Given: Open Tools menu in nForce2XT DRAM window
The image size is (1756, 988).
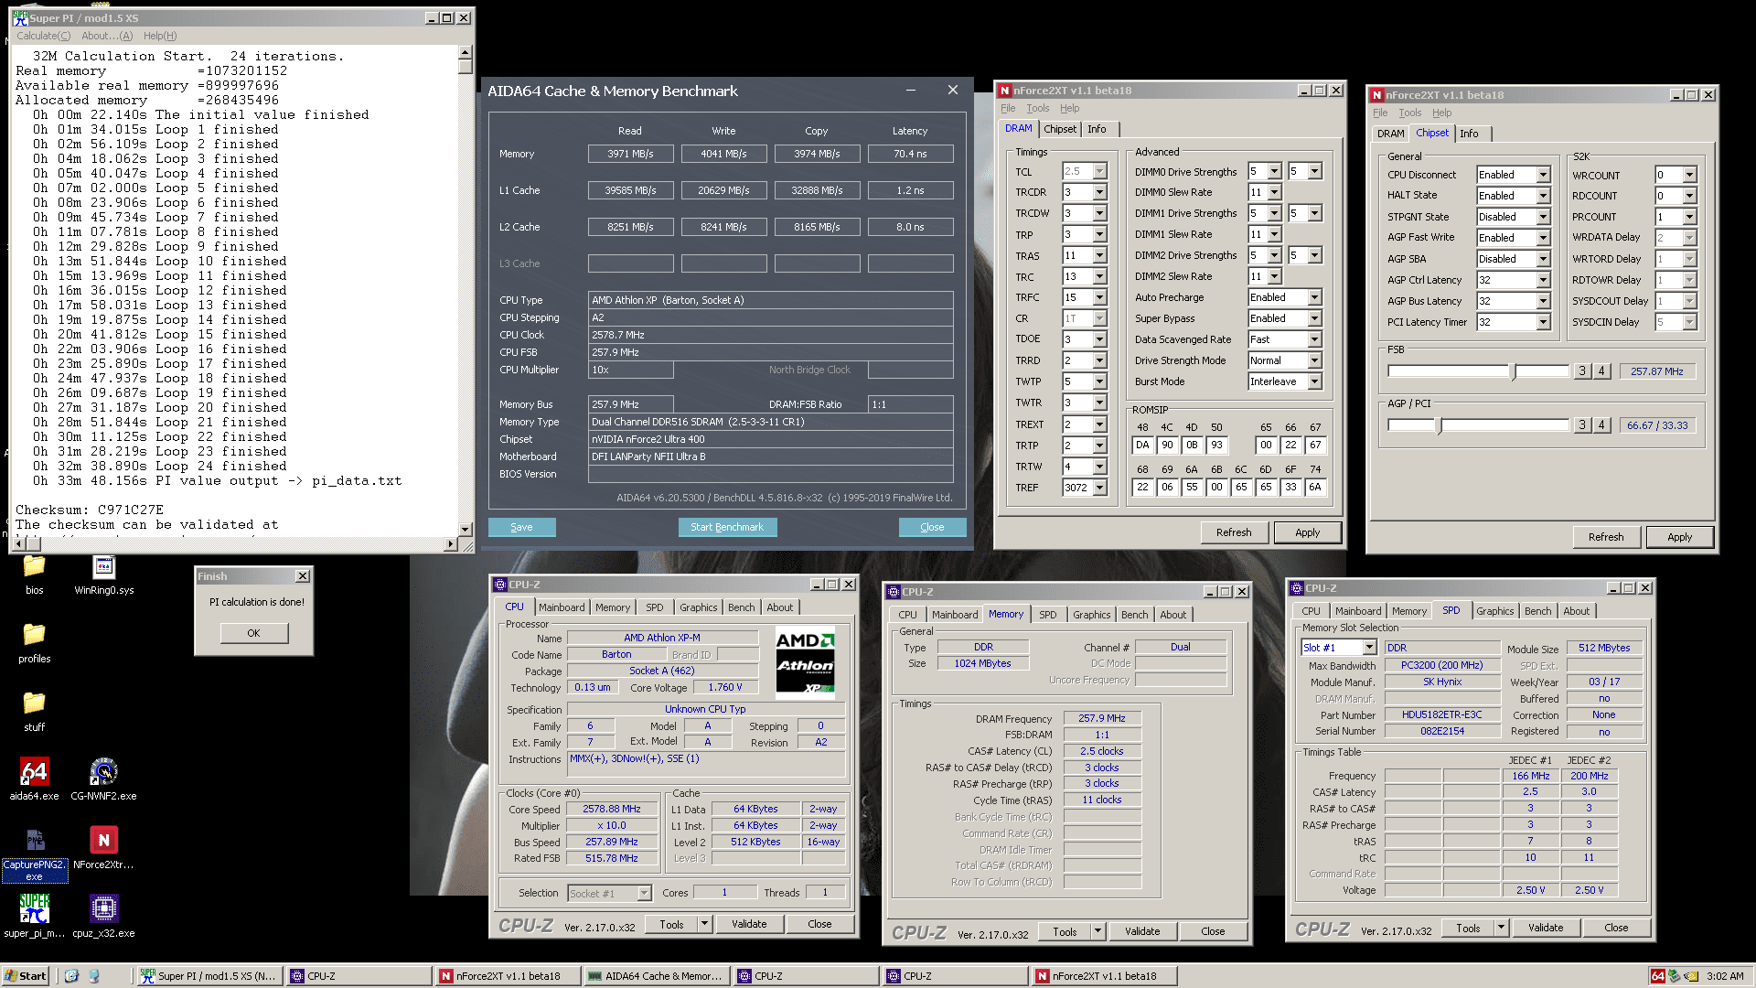Looking at the screenshot, I should tap(1037, 108).
